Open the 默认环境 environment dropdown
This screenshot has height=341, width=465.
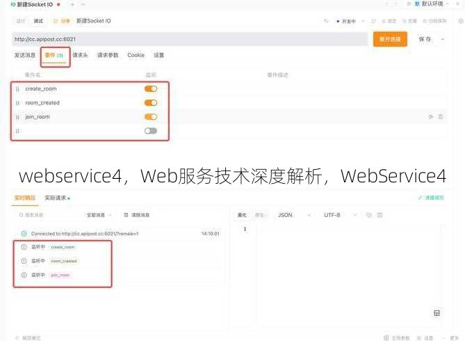(x=432, y=4)
